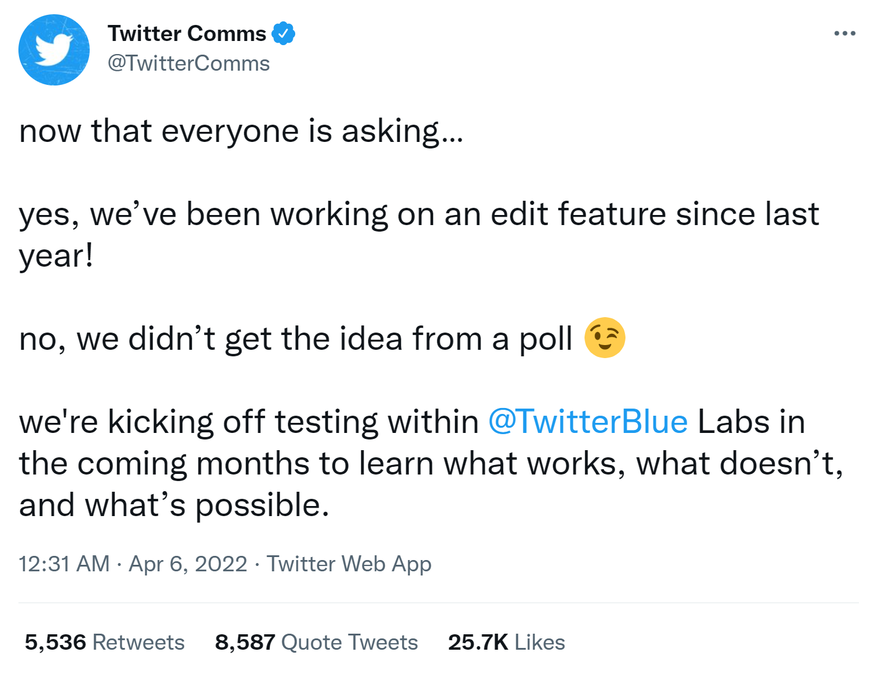Screen dimensions: 872x680
Task: Show the 25.7K Likes list
Action: (x=506, y=642)
